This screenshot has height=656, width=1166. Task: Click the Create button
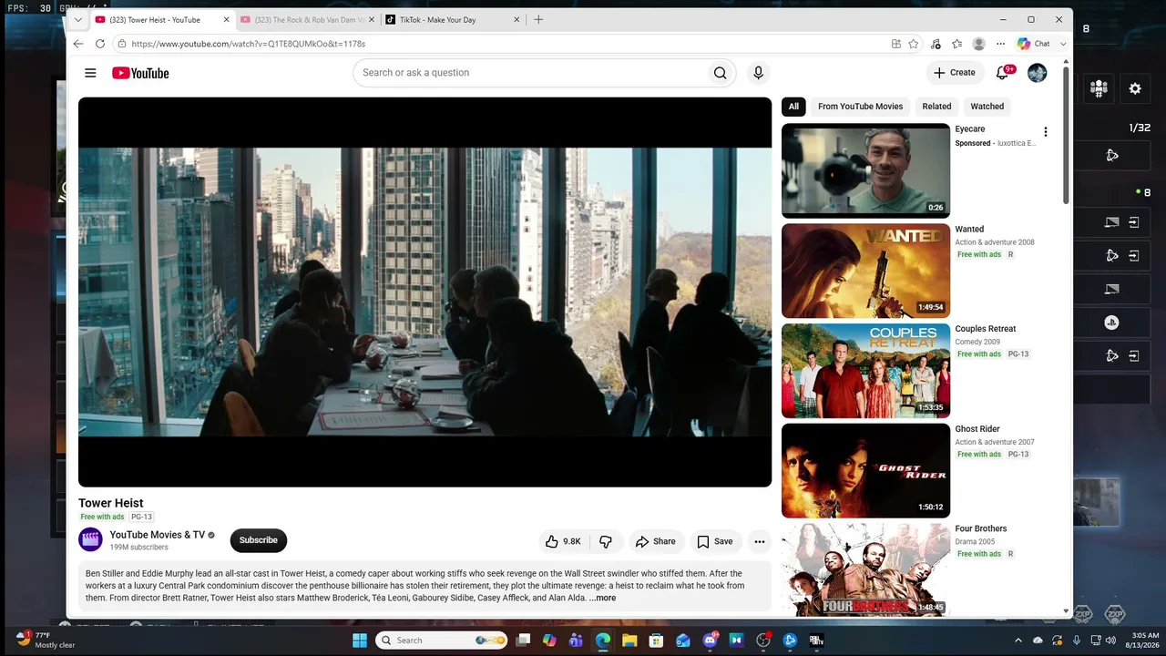[x=955, y=73]
